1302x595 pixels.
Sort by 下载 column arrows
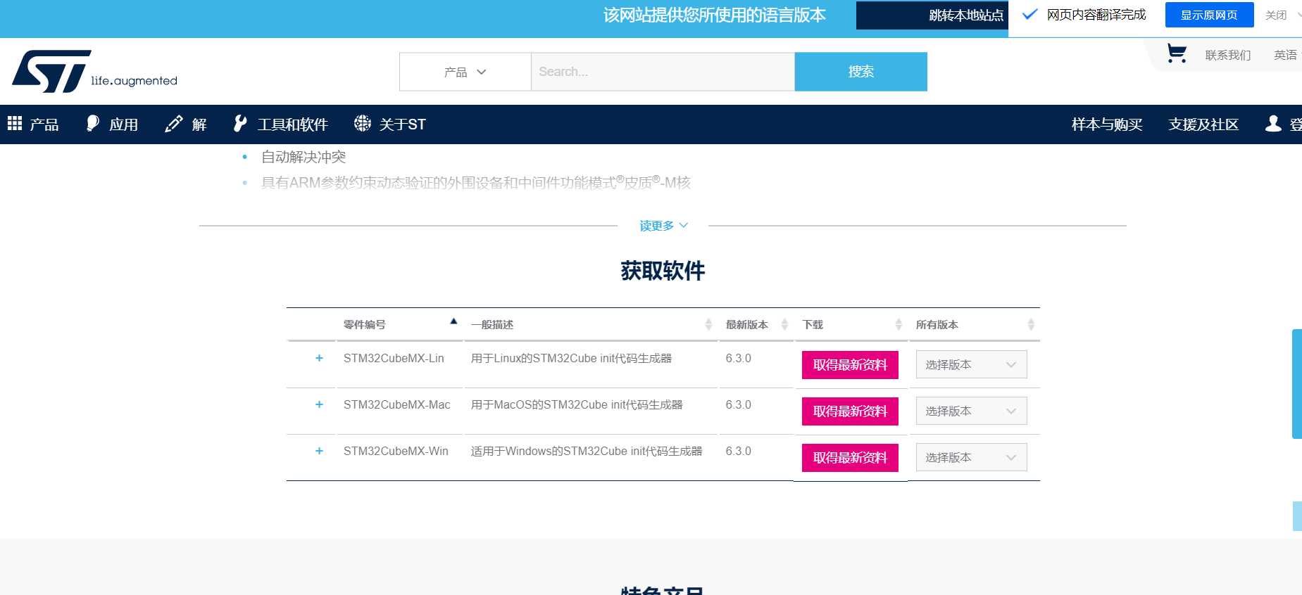pyautogui.click(x=899, y=324)
